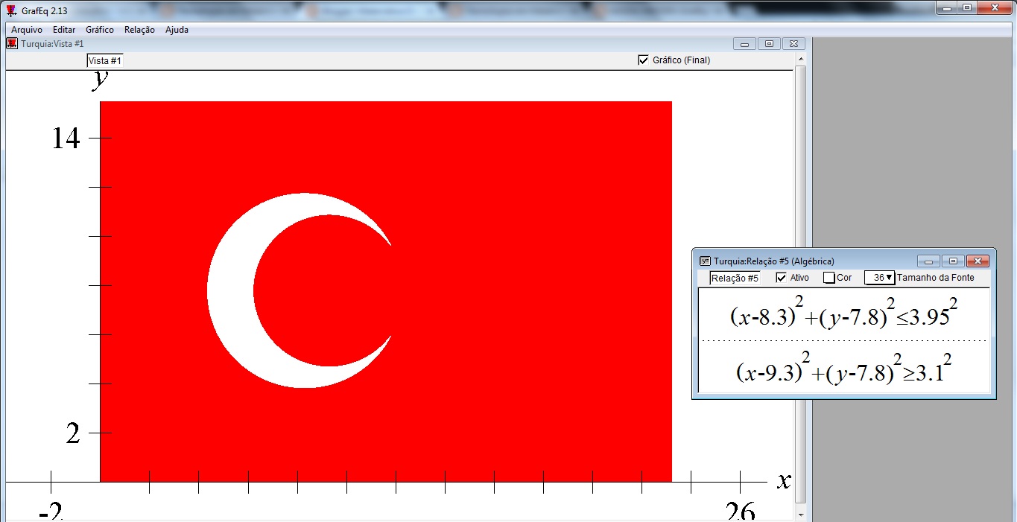This screenshot has width=1017, height=522.
Task: Click the second equation with ≥3.1
Action: coord(843,369)
